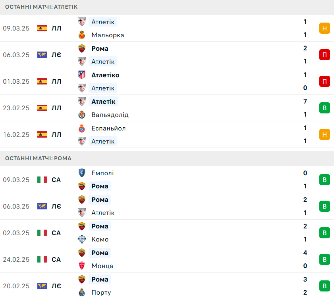The image size is (334, 301).
Task: Click the Espanyol club crest
Action: coord(82,128)
